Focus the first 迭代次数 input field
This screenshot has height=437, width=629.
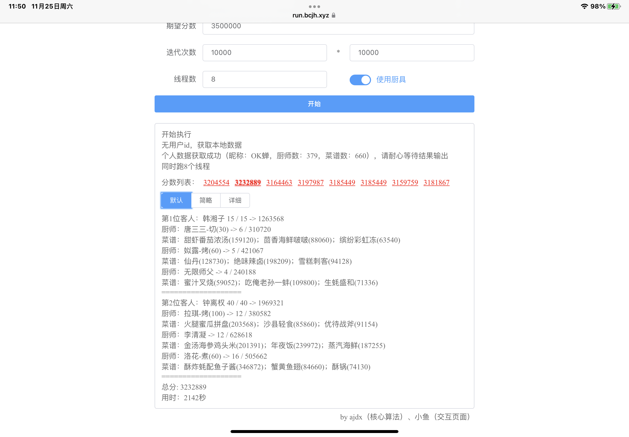click(x=264, y=52)
